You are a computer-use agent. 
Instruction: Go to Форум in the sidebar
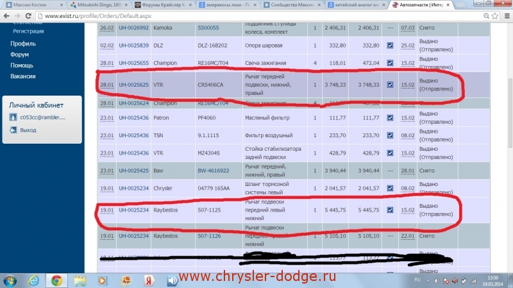[x=19, y=55]
